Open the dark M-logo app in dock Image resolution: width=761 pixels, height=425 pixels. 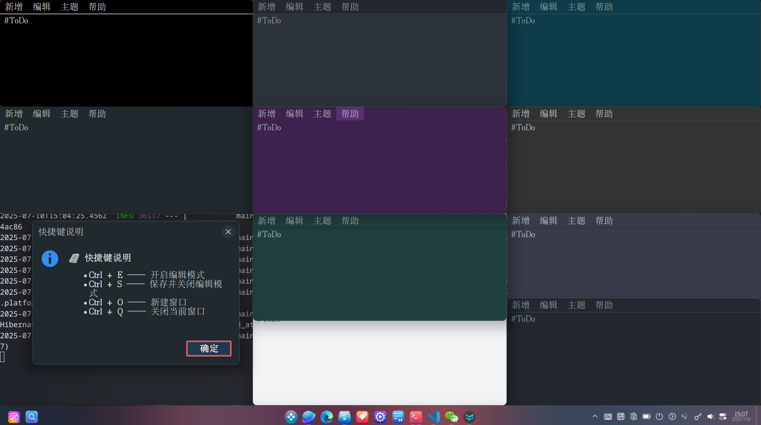click(x=469, y=417)
